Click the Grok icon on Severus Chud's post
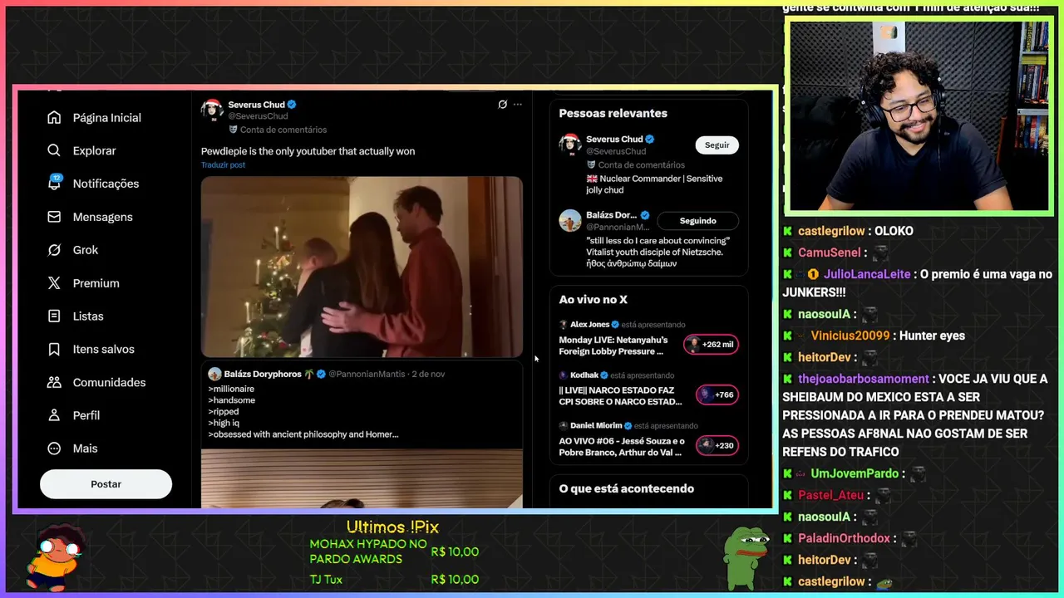Viewport: 1064px width, 598px height. tap(502, 105)
